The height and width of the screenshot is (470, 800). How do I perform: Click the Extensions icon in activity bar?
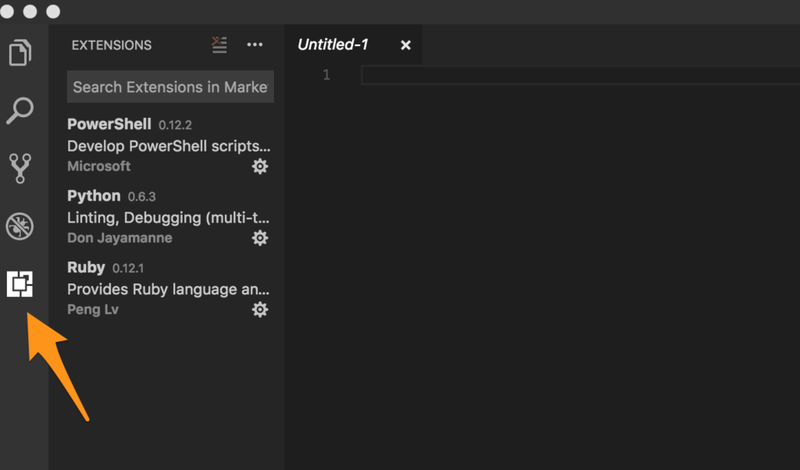coord(20,284)
